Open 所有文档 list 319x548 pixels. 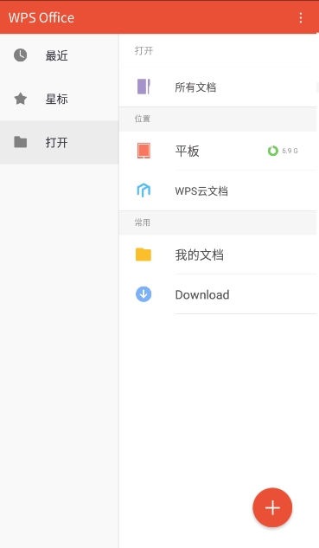tap(218, 87)
